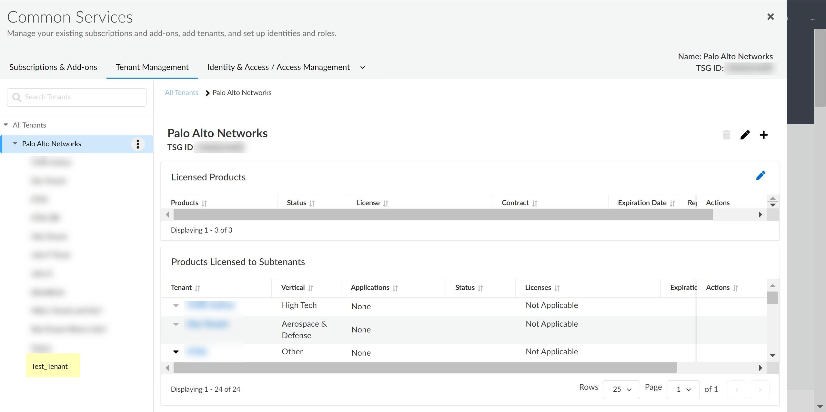Expand the High Tech tenant row
826x412 pixels.
coord(176,305)
